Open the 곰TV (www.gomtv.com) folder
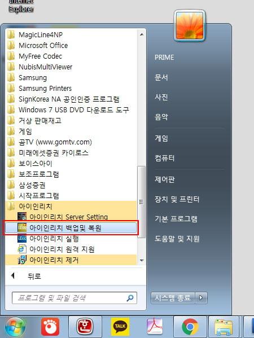This screenshot has width=254, height=338. (55, 142)
